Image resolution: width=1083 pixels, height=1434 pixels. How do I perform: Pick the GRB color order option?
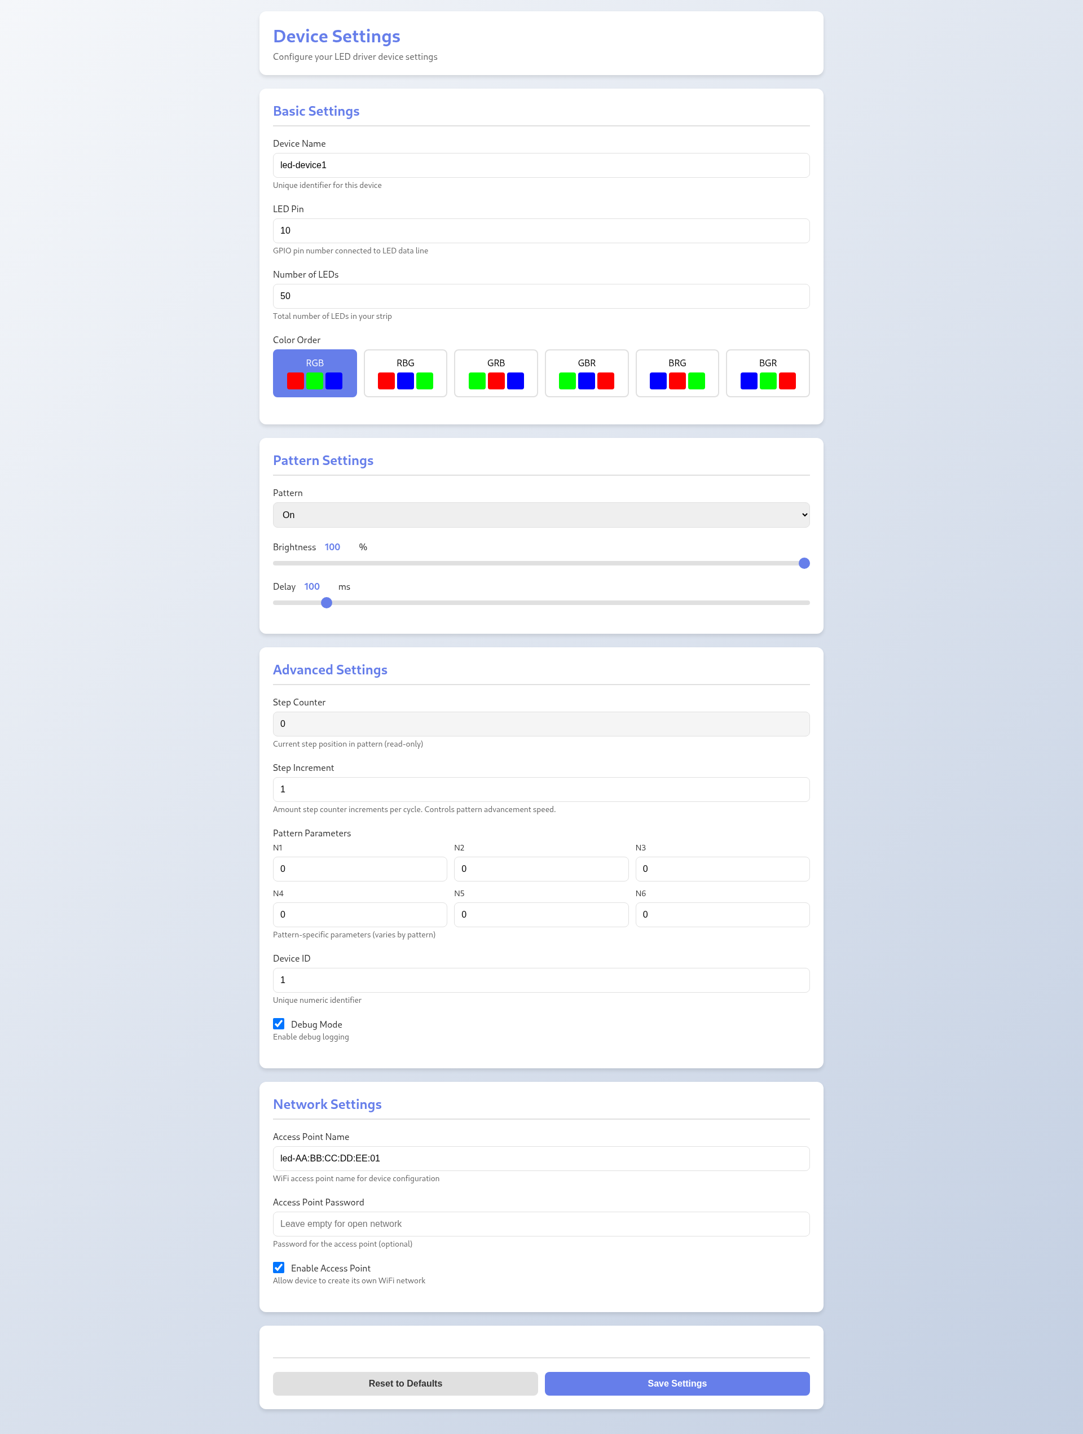pos(496,373)
